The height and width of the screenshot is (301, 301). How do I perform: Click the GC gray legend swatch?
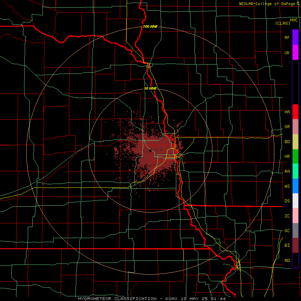[295, 230]
